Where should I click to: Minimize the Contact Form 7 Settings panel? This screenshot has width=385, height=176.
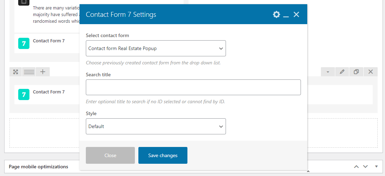[286, 15]
